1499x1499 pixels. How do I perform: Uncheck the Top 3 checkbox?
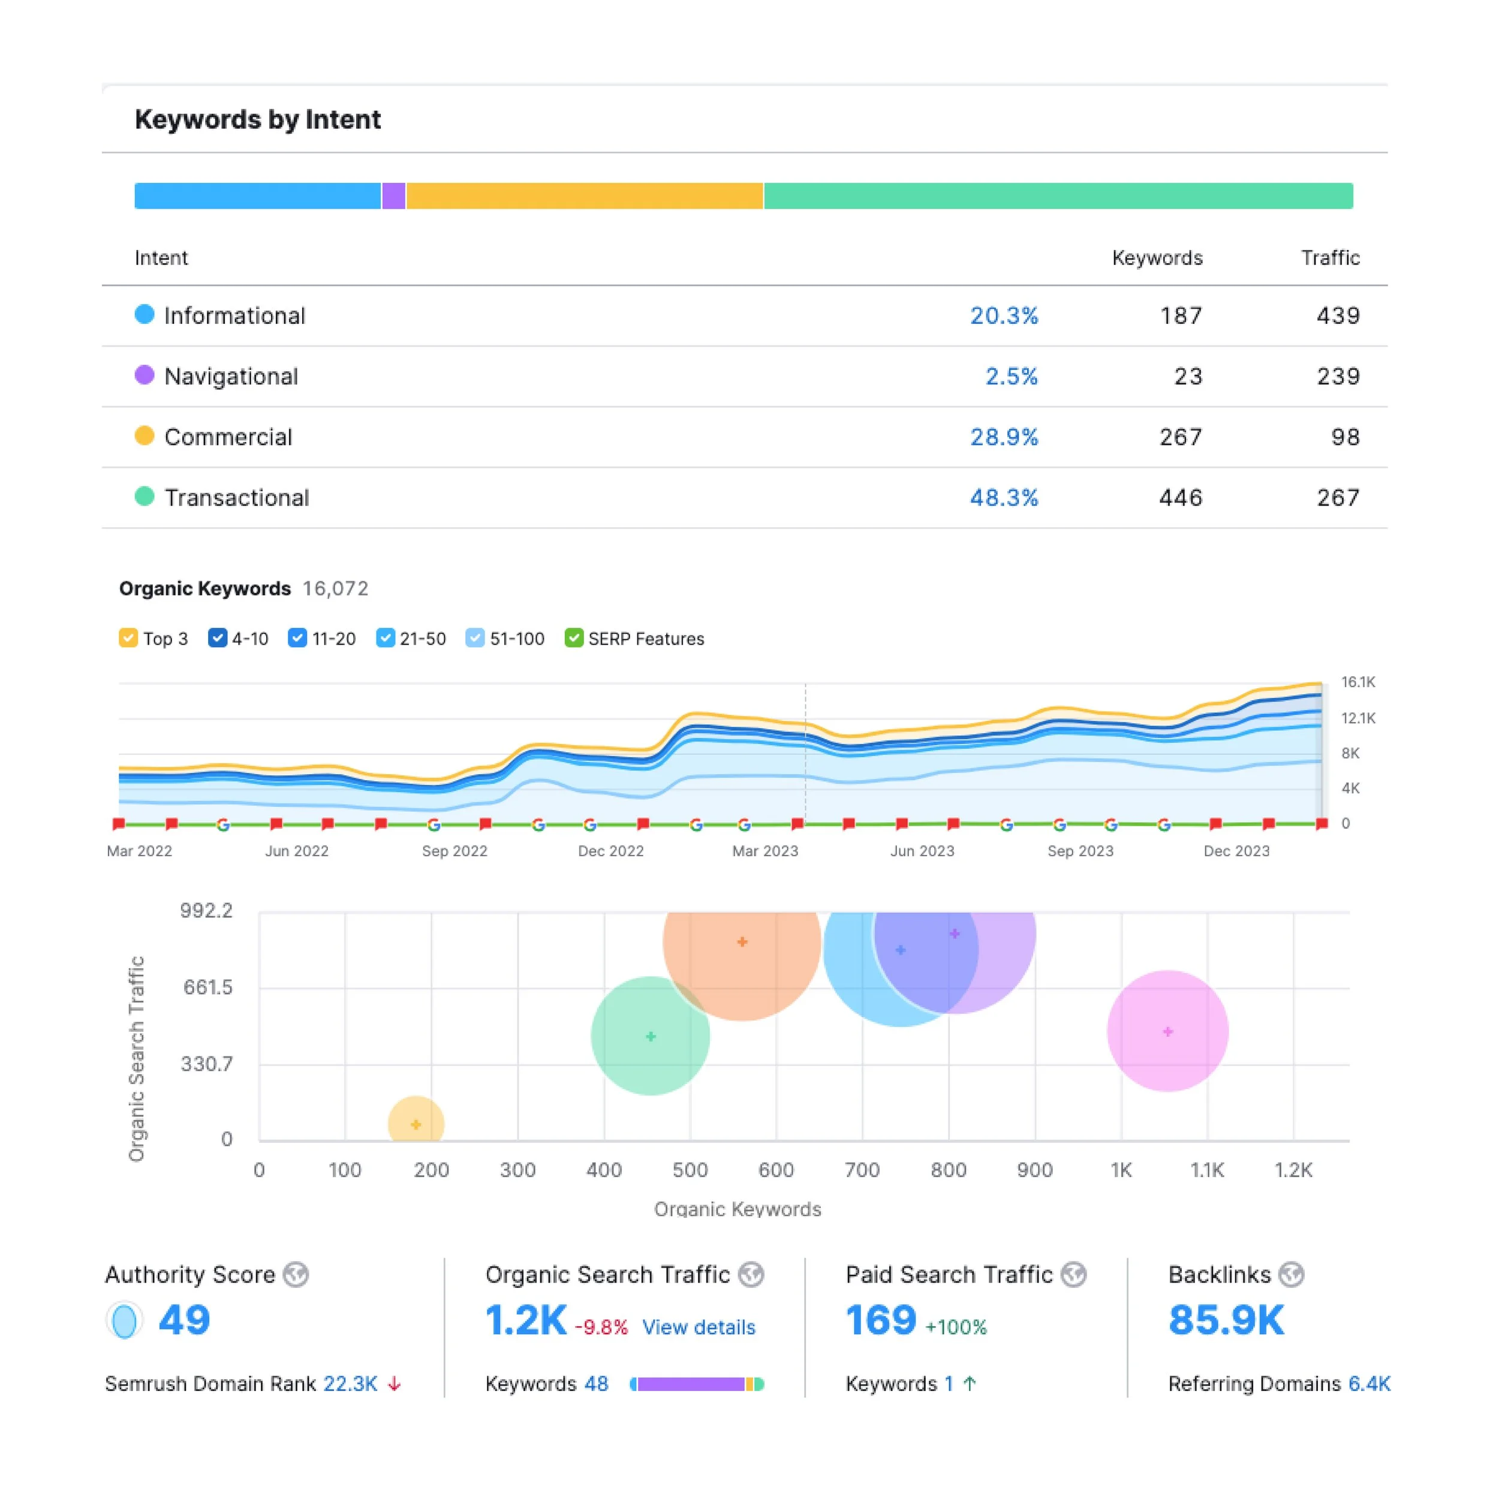(x=128, y=638)
